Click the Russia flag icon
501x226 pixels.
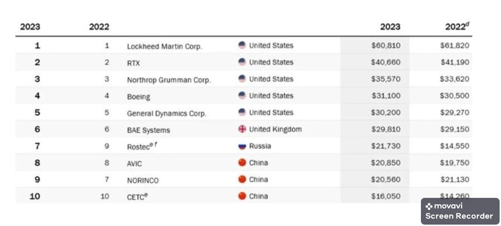click(242, 146)
